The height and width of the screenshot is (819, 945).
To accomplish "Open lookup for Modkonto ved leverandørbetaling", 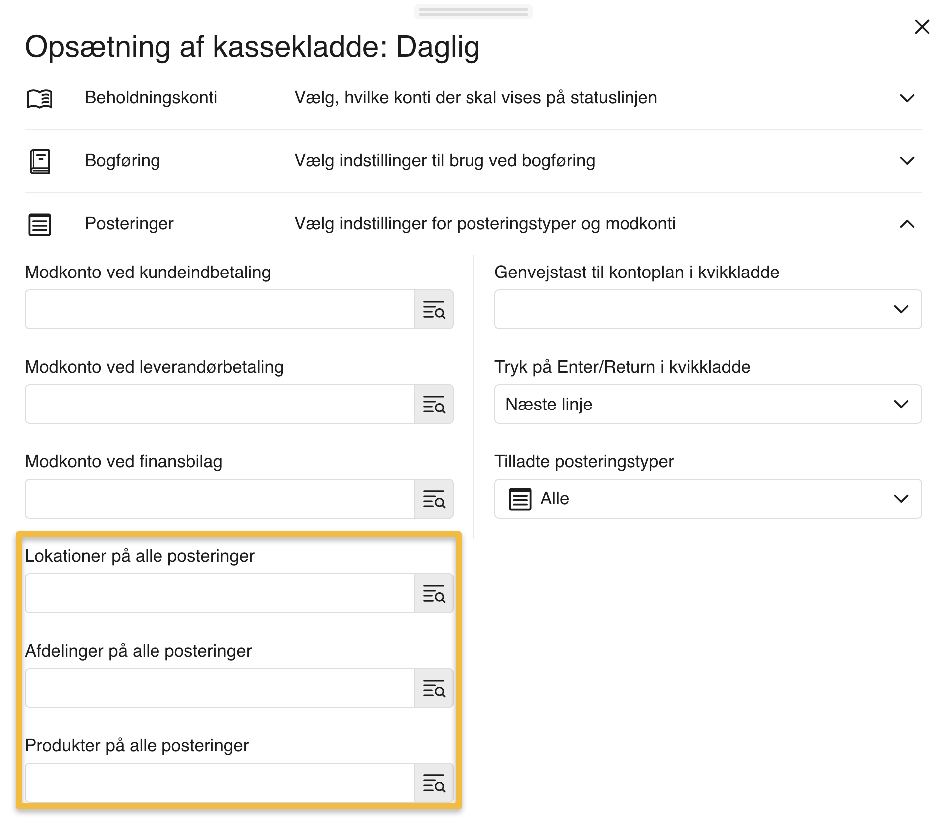I will 434,404.
